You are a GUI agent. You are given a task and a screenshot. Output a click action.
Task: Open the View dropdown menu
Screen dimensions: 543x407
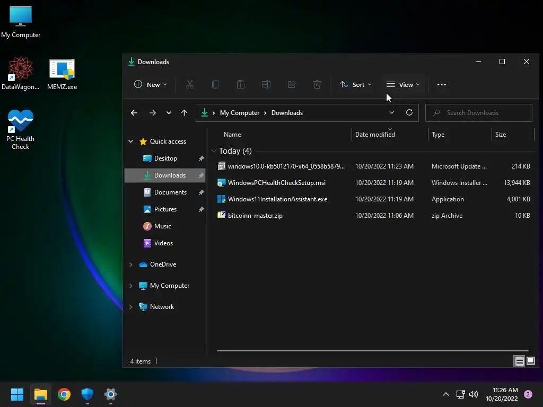pos(403,84)
